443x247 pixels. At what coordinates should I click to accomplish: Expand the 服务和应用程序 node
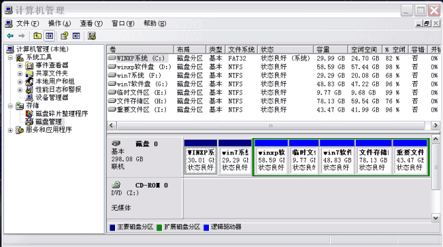[x=11, y=130]
